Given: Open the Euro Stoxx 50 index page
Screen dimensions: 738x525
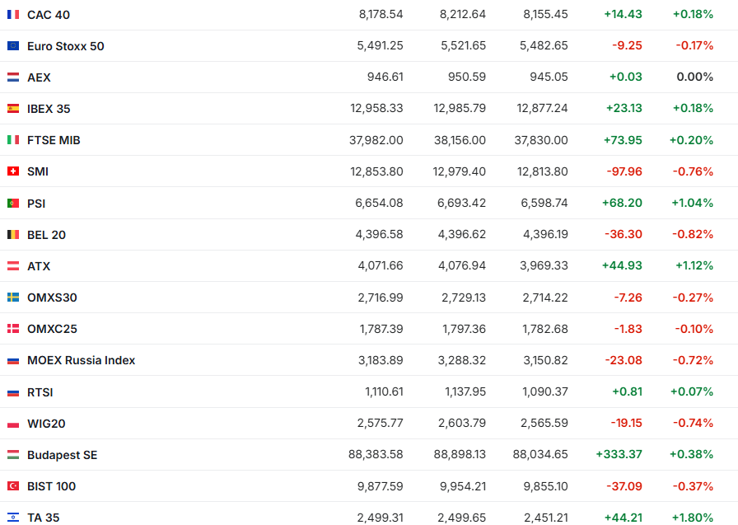Looking at the screenshot, I should tap(65, 46).
